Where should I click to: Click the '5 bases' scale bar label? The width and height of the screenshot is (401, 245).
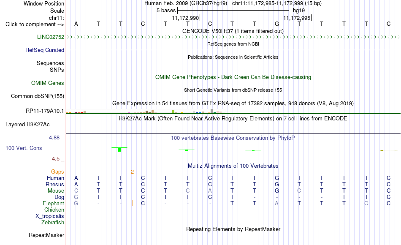[166, 11]
